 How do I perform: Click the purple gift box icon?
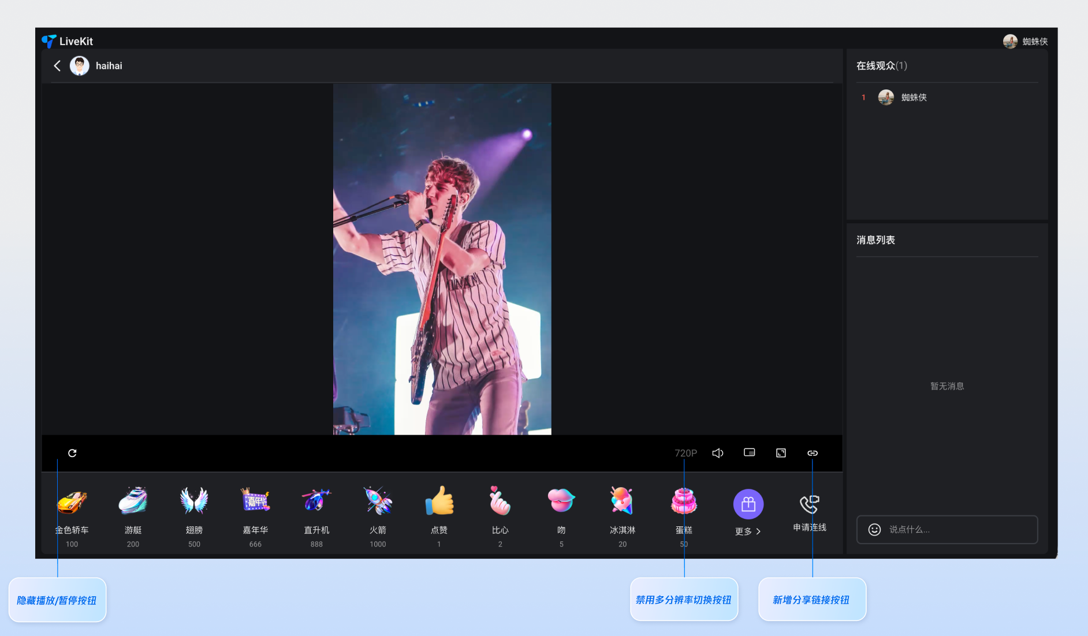(748, 504)
